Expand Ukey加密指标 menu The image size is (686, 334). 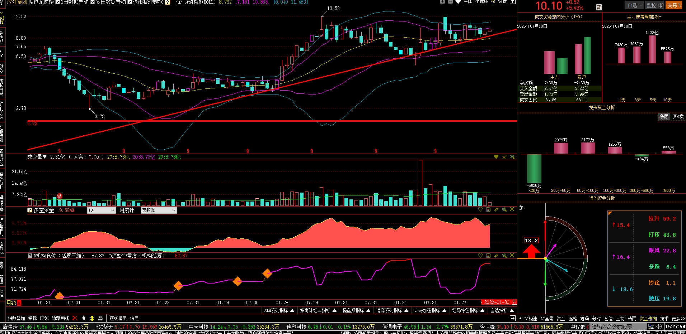[x=430, y=310]
